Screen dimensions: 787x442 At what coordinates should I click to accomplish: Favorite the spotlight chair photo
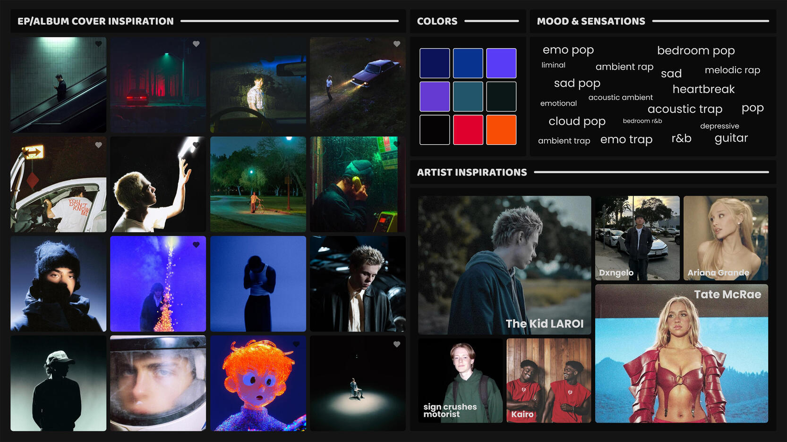point(397,345)
